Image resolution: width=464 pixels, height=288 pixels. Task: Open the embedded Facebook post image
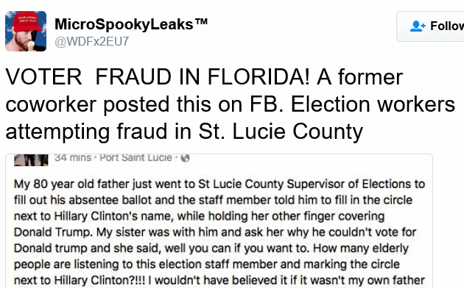(x=219, y=220)
